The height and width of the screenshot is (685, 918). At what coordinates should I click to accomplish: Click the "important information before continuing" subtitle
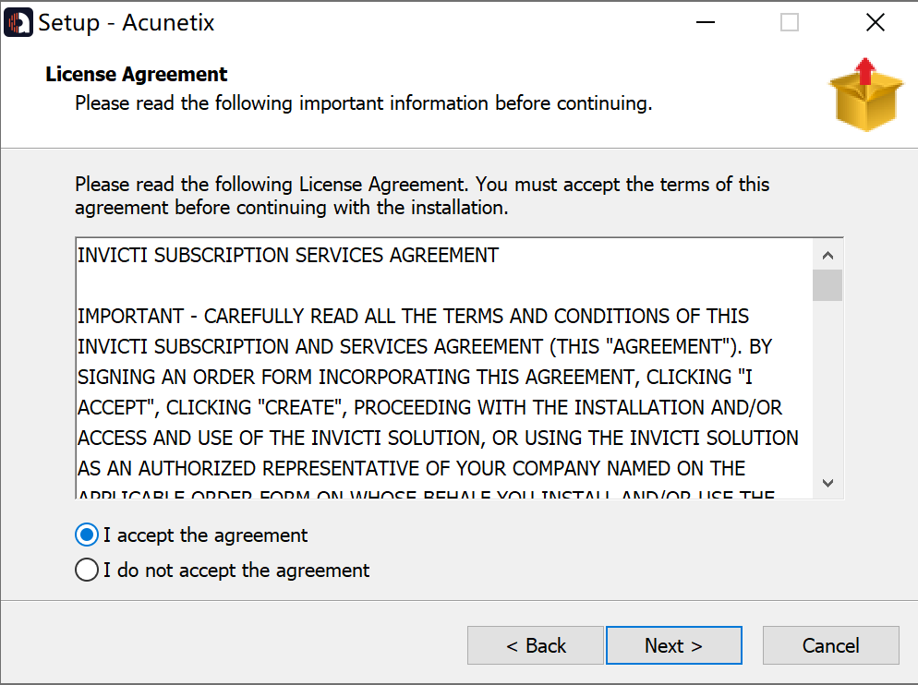(363, 103)
